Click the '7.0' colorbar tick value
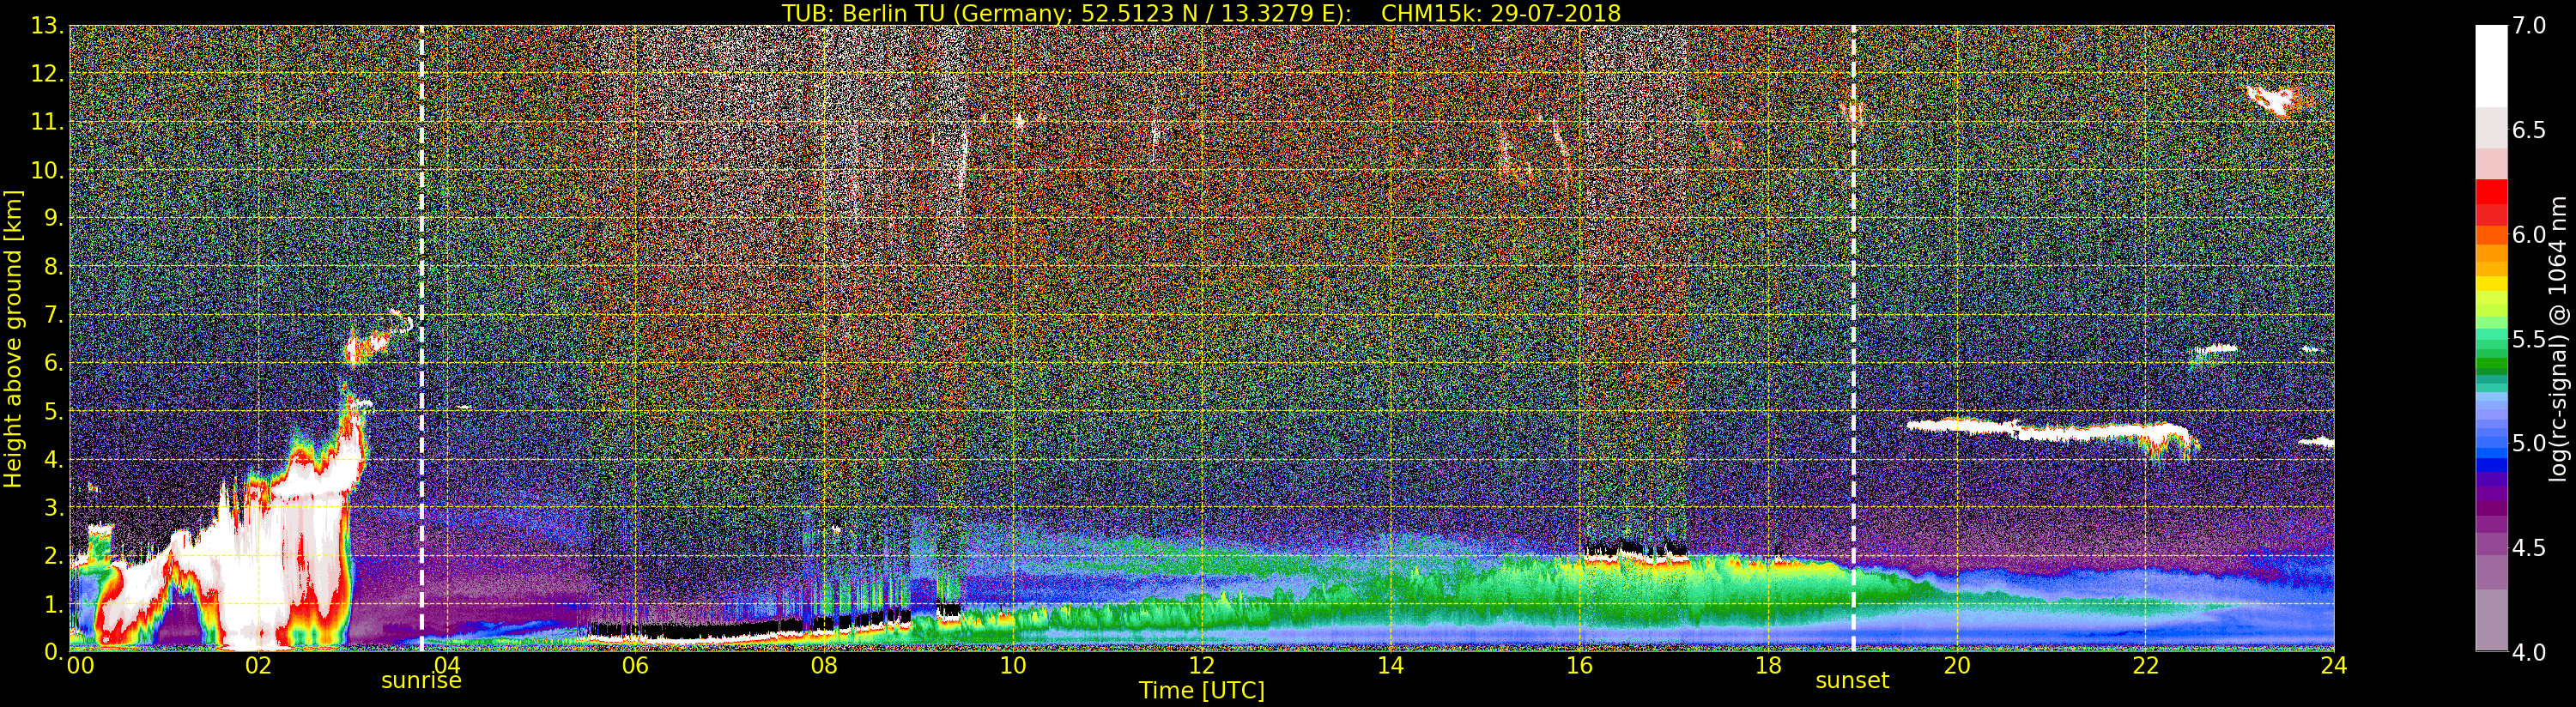Image resolution: width=2576 pixels, height=707 pixels. (x=2529, y=26)
